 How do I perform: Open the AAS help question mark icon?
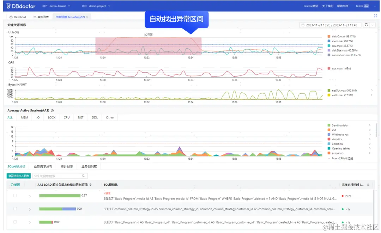pyautogui.click(x=52, y=111)
